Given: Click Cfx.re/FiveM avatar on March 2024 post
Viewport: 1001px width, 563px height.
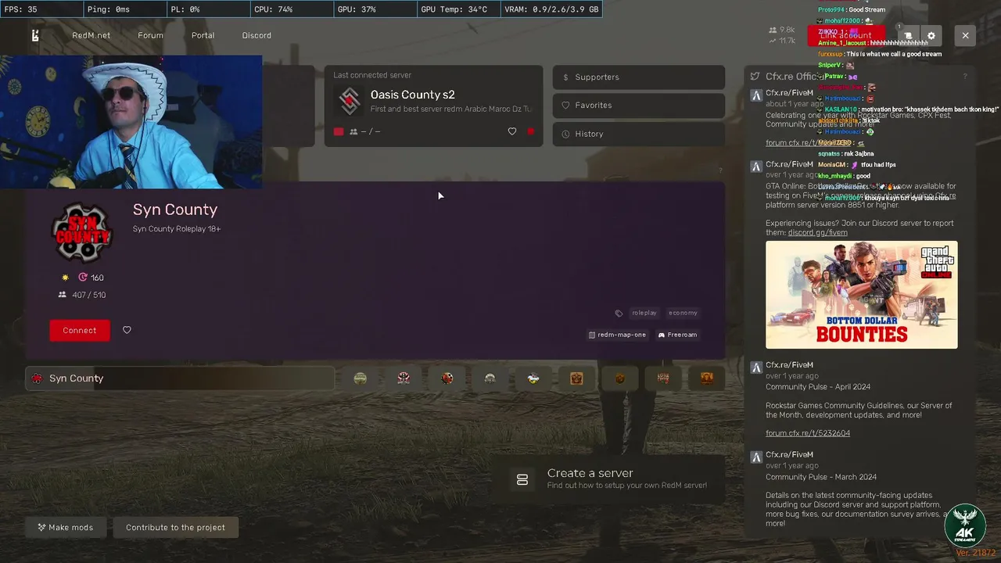Looking at the screenshot, I should point(755,457).
